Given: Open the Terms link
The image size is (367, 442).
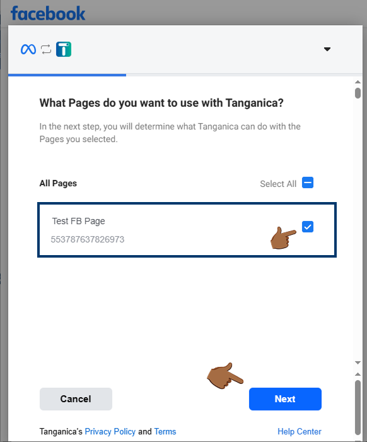Looking at the screenshot, I should click(165, 431).
